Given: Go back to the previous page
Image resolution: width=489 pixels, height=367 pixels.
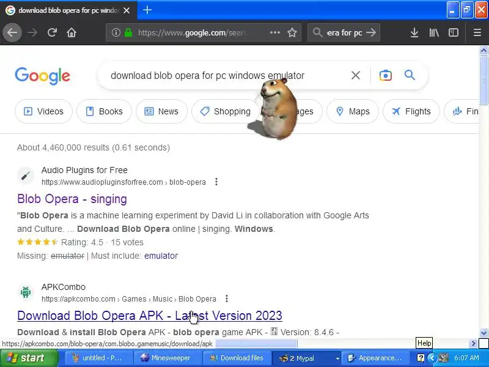Looking at the screenshot, I should pyautogui.click(x=12, y=32).
